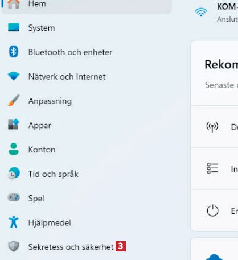The width and height of the screenshot is (238, 260).
Task: Switch to the Konton section
Action: pyautogui.click(x=42, y=150)
